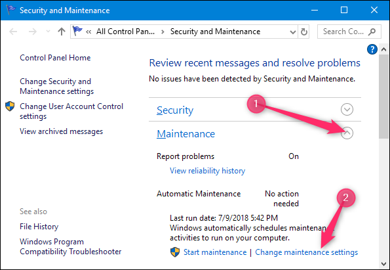Image resolution: width=390 pixels, height=270 pixels.
Task: Collapse the Maintenance section chevron
Action: (x=347, y=133)
